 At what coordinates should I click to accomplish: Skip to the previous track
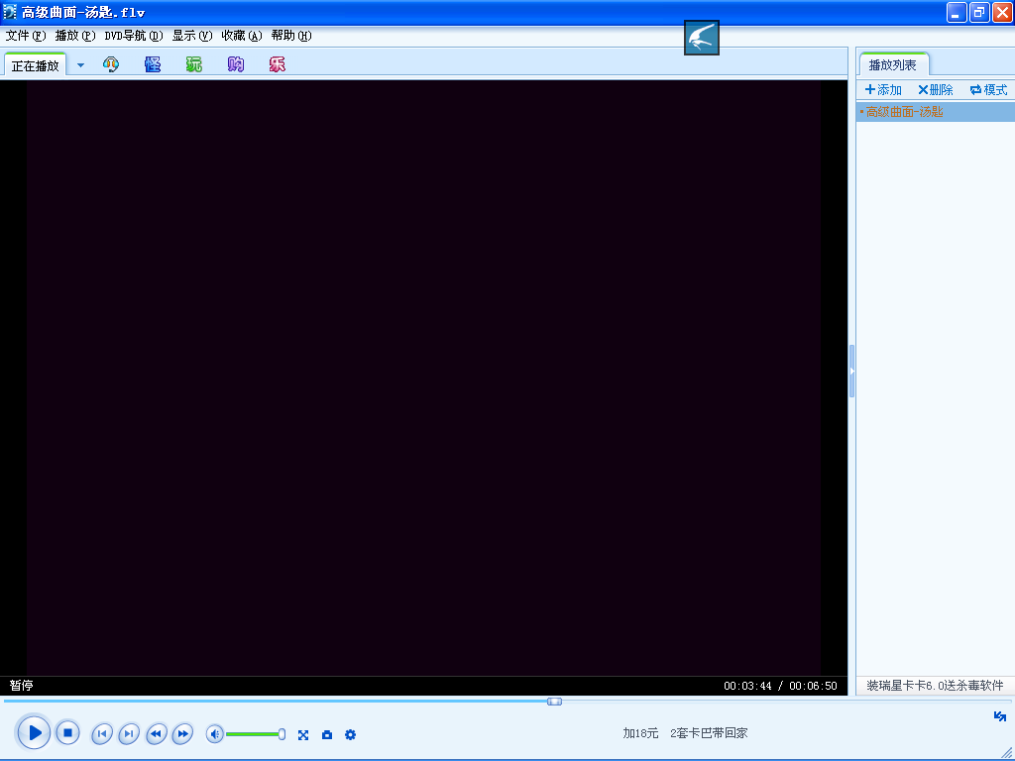(x=102, y=733)
